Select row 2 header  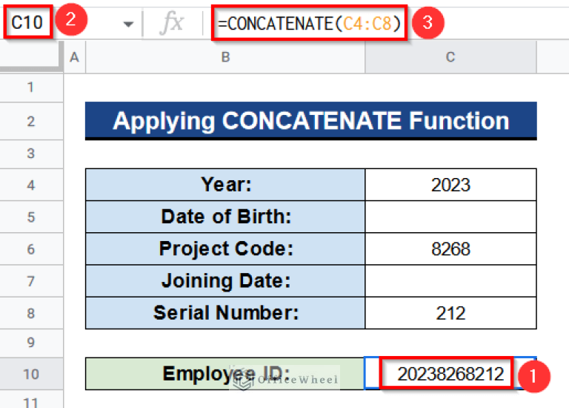click(x=31, y=121)
